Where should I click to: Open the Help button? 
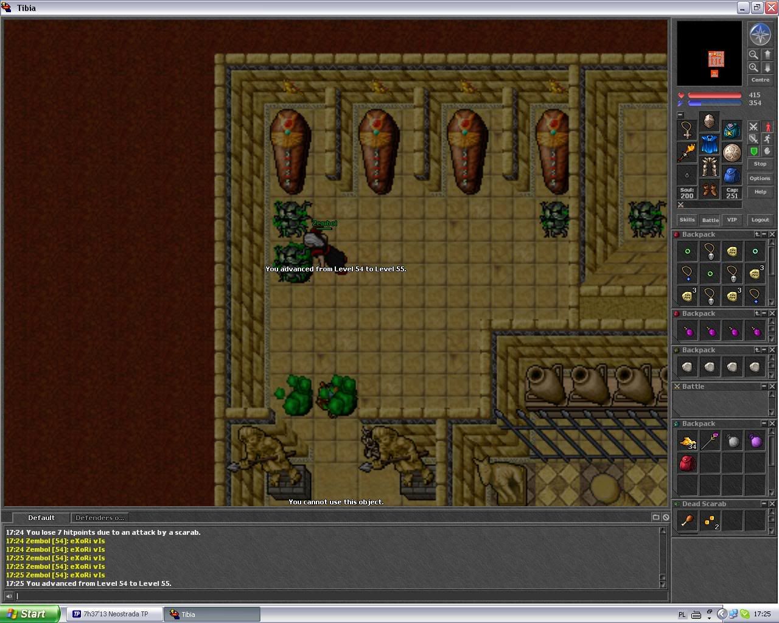(x=760, y=192)
